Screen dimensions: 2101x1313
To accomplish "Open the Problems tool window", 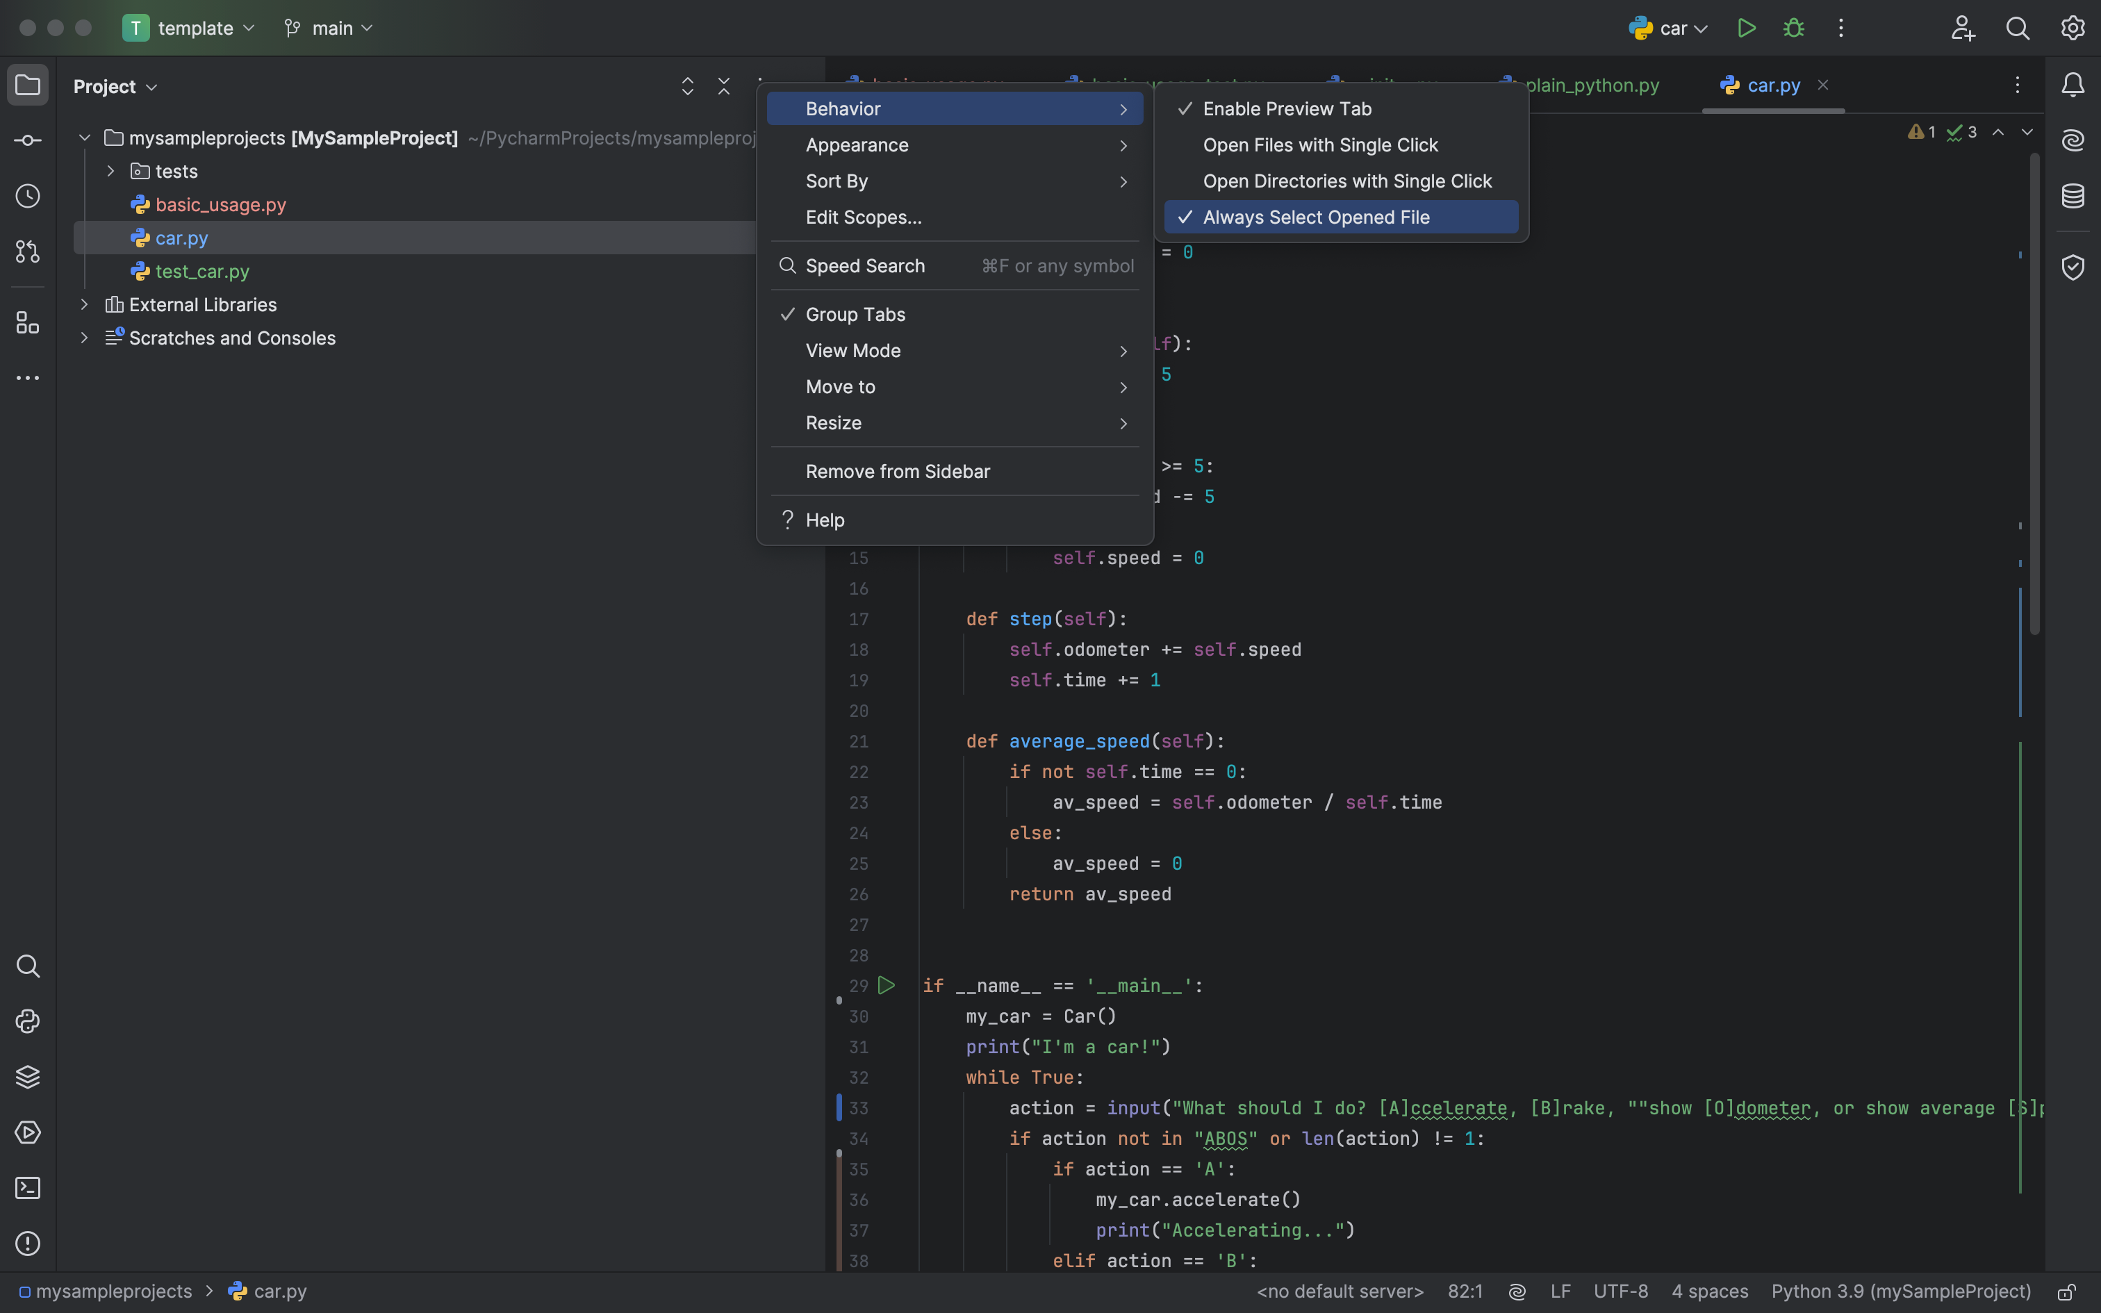I will (x=28, y=1244).
